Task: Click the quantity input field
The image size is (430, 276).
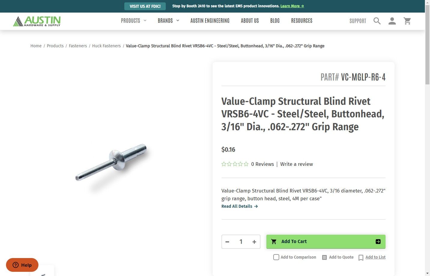Action: click(241, 242)
